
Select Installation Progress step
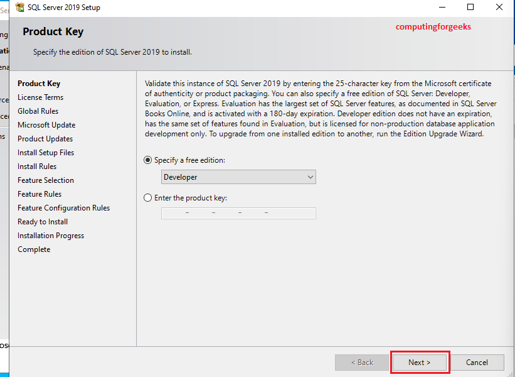[50, 235]
